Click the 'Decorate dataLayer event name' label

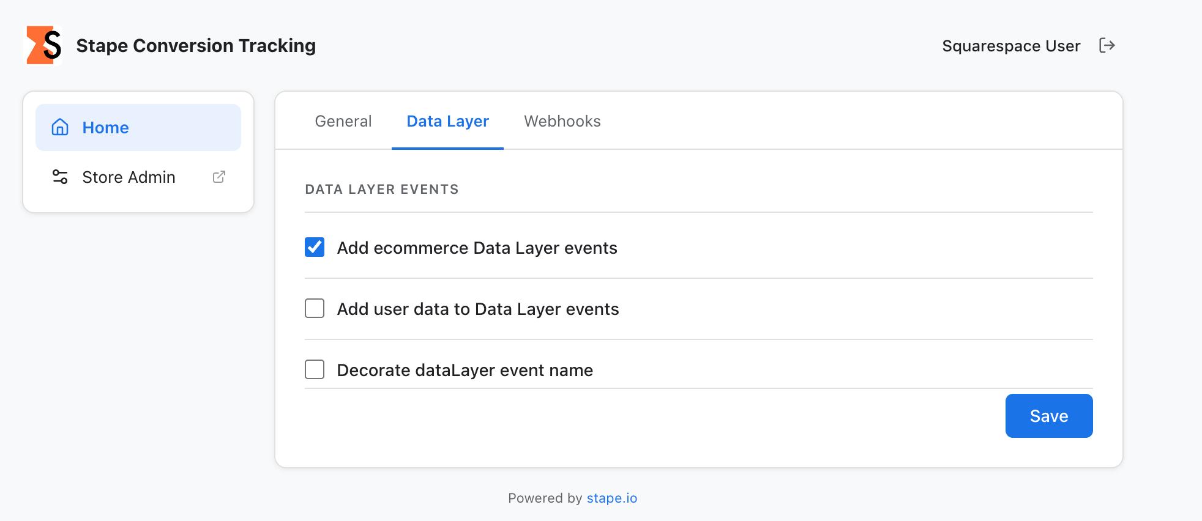pyautogui.click(x=465, y=370)
